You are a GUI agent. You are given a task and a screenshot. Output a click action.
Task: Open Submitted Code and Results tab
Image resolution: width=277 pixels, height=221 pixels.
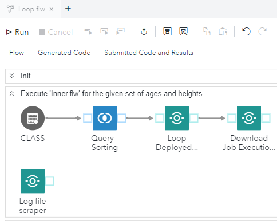click(x=149, y=53)
